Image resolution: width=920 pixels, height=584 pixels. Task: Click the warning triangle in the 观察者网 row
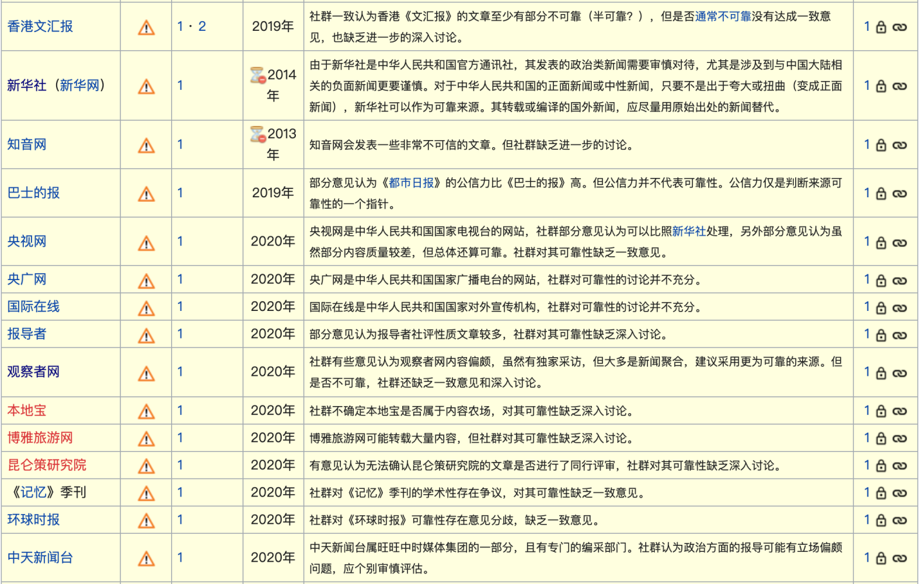tap(146, 373)
